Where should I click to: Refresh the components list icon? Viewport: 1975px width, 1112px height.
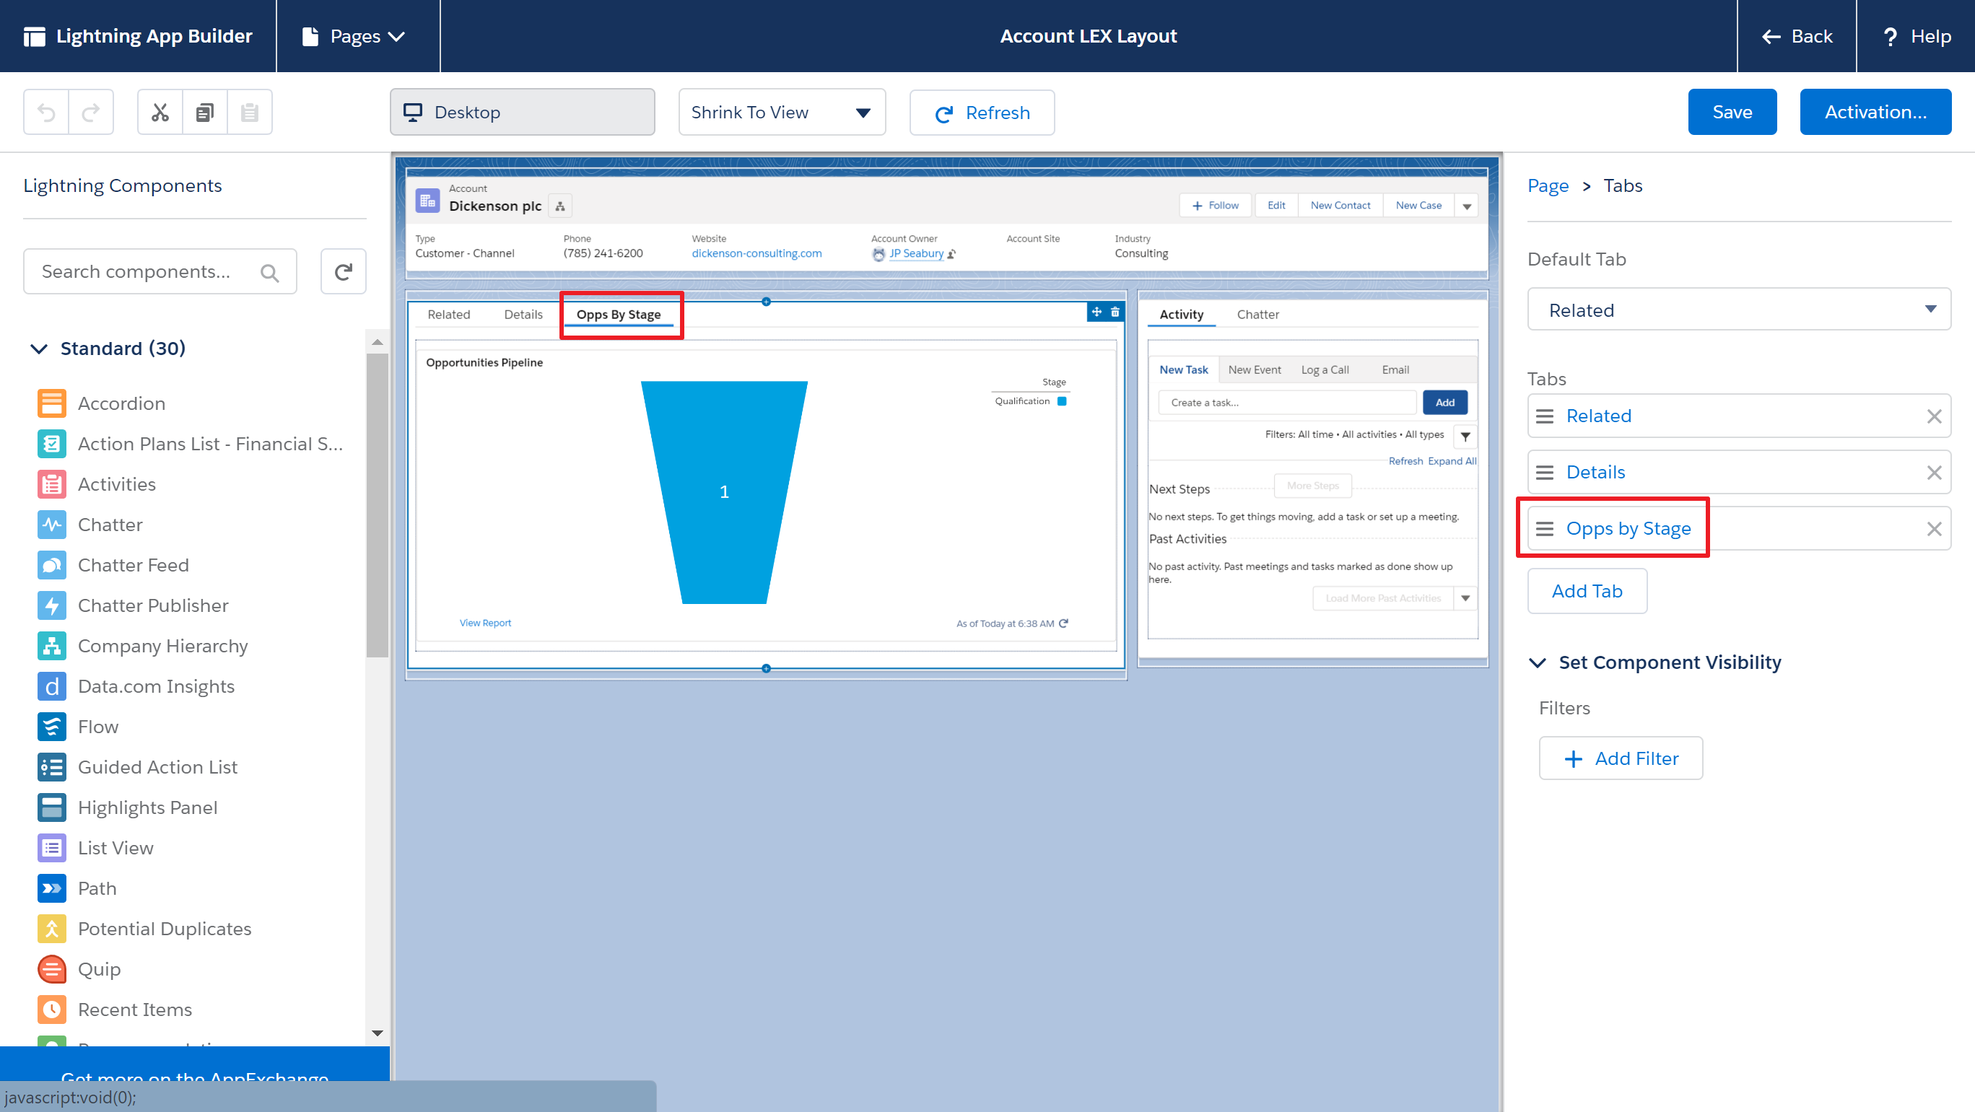tap(343, 271)
